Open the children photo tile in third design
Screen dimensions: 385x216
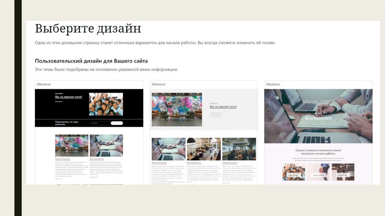coord(294,172)
